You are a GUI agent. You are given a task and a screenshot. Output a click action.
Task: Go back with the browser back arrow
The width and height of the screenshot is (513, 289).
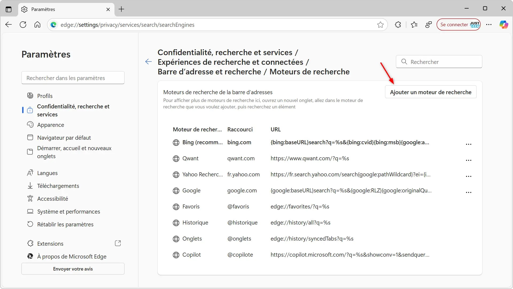click(9, 25)
